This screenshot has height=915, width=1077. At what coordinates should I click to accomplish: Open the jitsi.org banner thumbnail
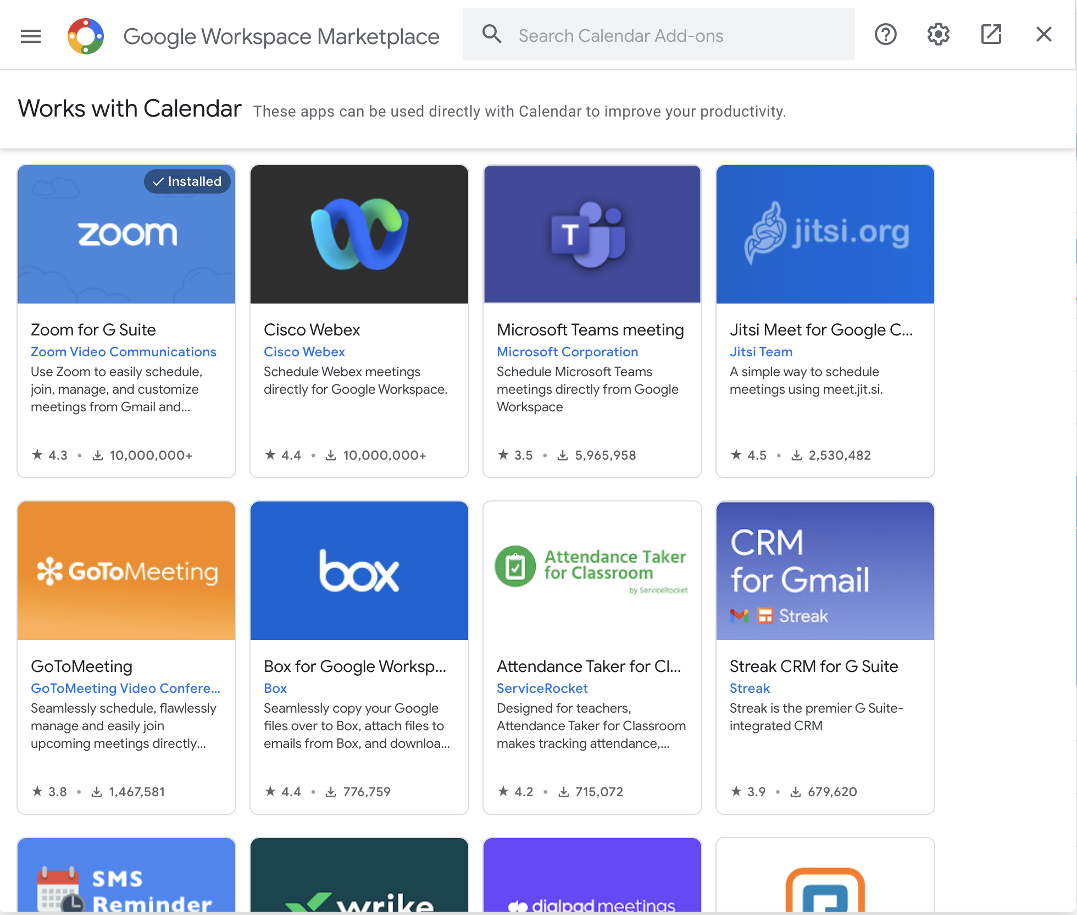click(825, 234)
